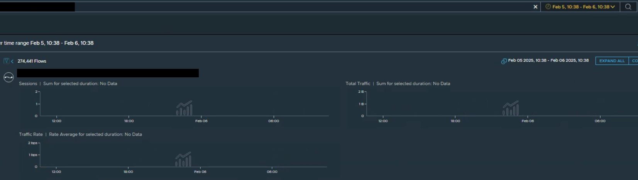Focus the search query input field
The width and height of the screenshot is (638, 180).
coord(301,7)
